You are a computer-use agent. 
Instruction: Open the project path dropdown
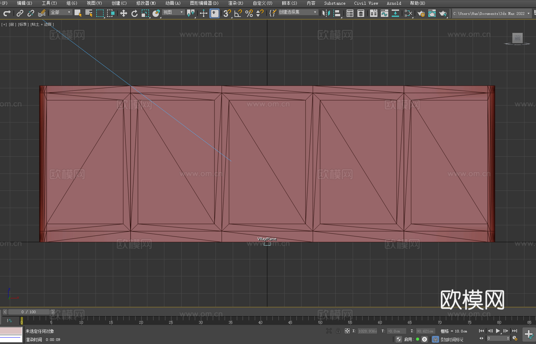[x=492, y=14]
